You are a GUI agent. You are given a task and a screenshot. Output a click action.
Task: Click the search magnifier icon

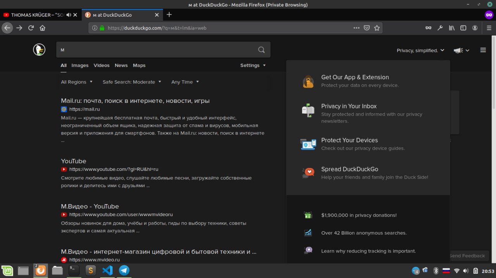262,49
